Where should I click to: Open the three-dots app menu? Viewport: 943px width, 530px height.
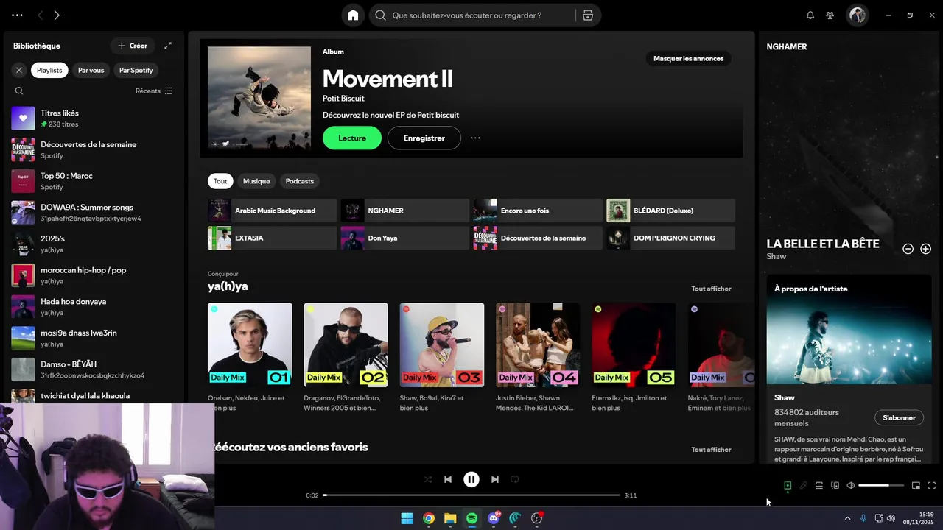17,15
